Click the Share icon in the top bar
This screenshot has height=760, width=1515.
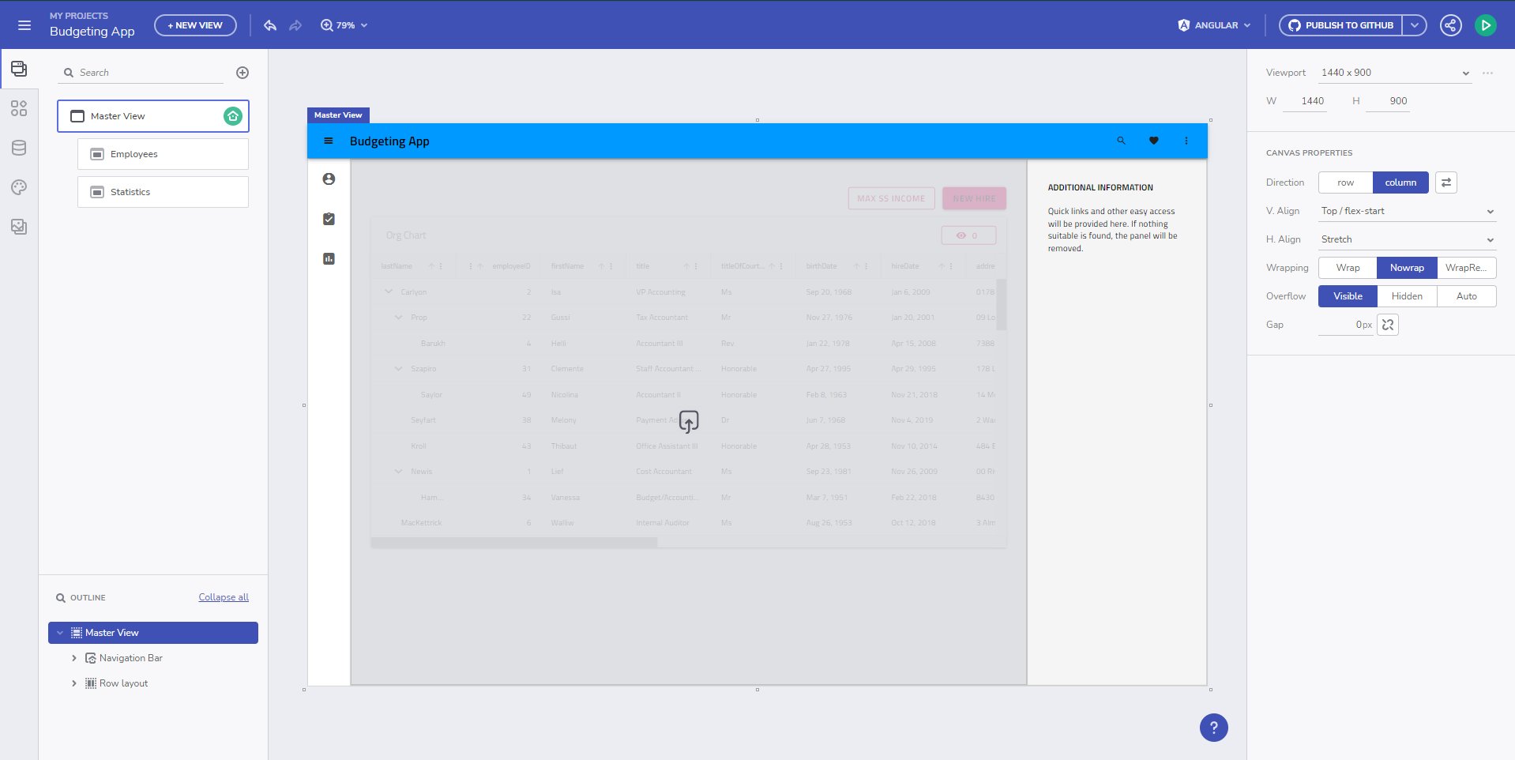[1450, 25]
